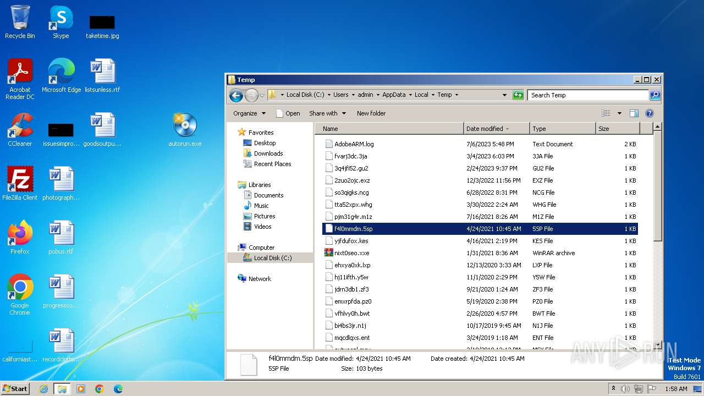Click the admin breadcrumb segment
Image resolution: width=704 pixels, height=396 pixels.
click(365, 95)
